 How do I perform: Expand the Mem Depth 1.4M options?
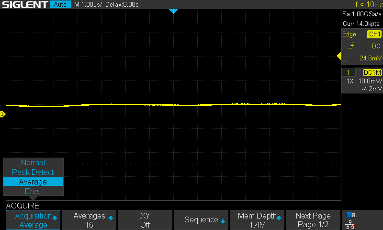pyautogui.click(x=257, y=220)
